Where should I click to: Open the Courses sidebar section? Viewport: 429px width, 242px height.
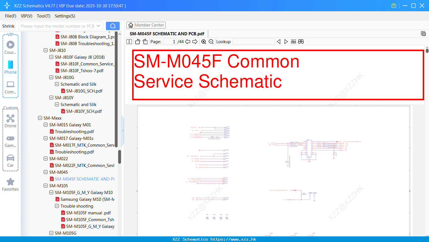[10, 47]
